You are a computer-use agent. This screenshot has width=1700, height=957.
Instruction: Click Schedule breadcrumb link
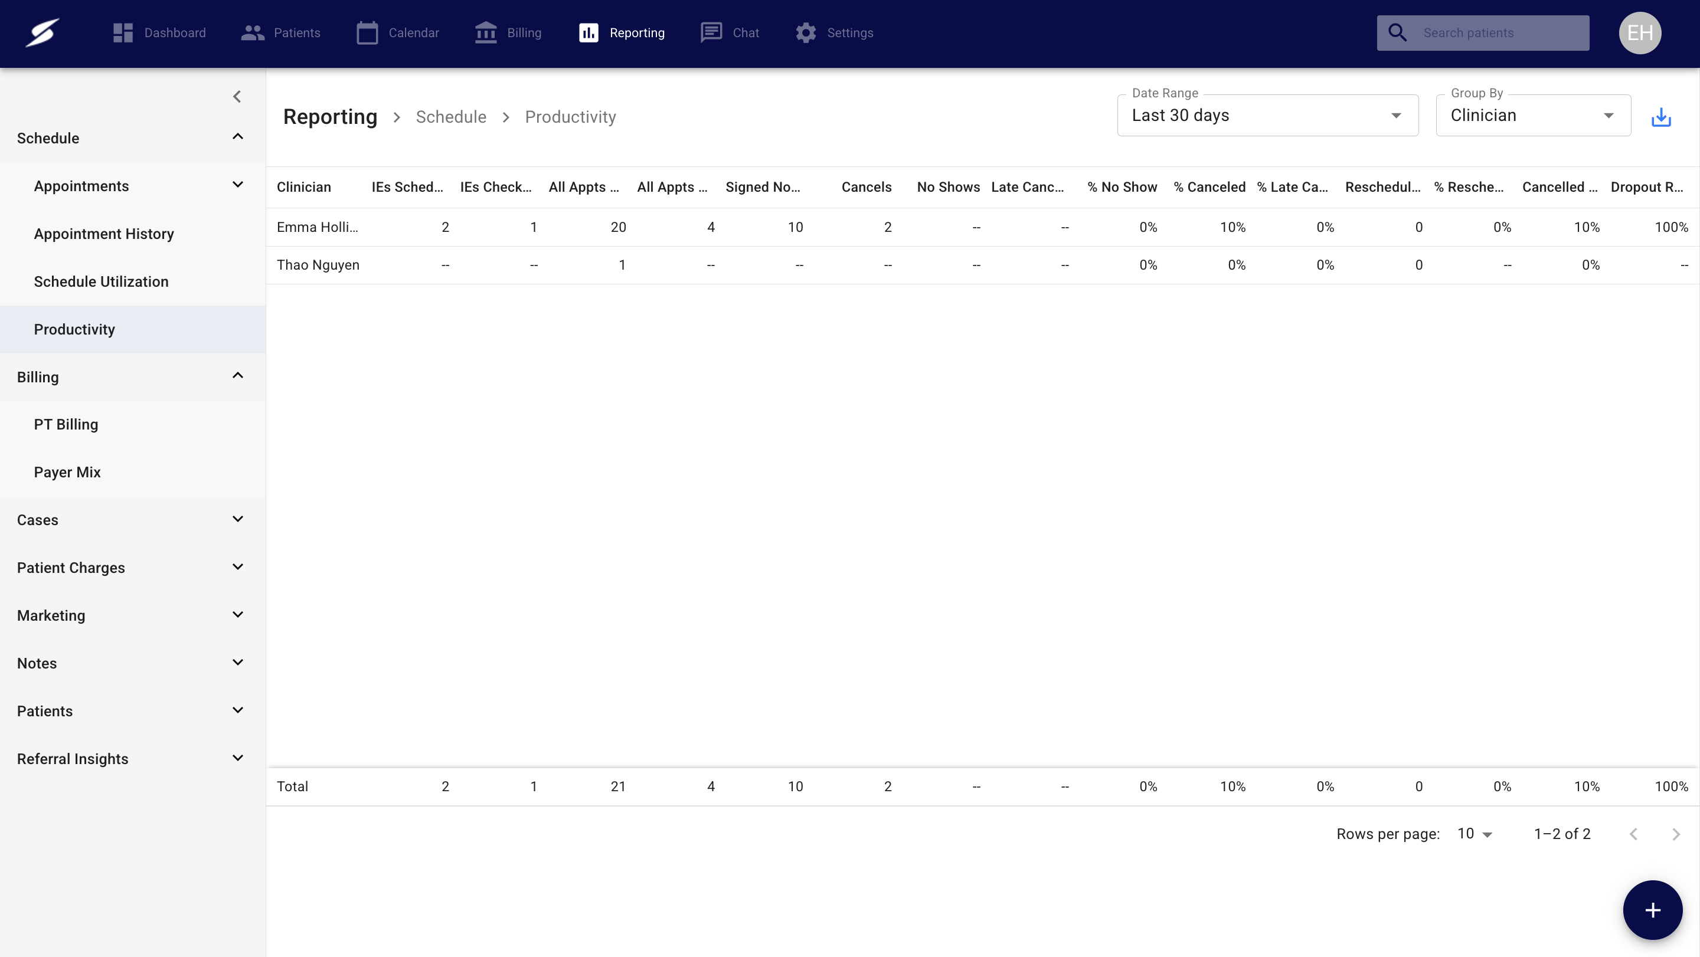tap(451, 117)
